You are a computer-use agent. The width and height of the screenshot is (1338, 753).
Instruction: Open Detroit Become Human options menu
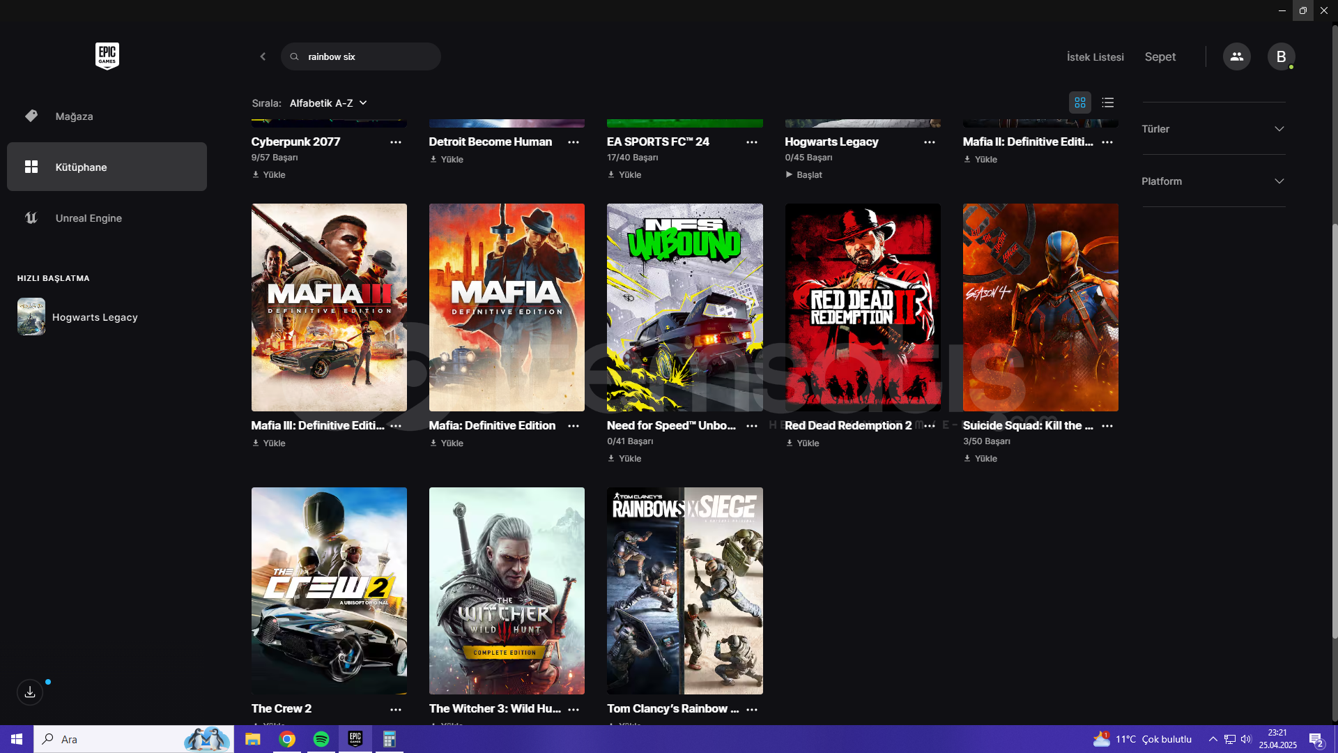coord(574,142)
